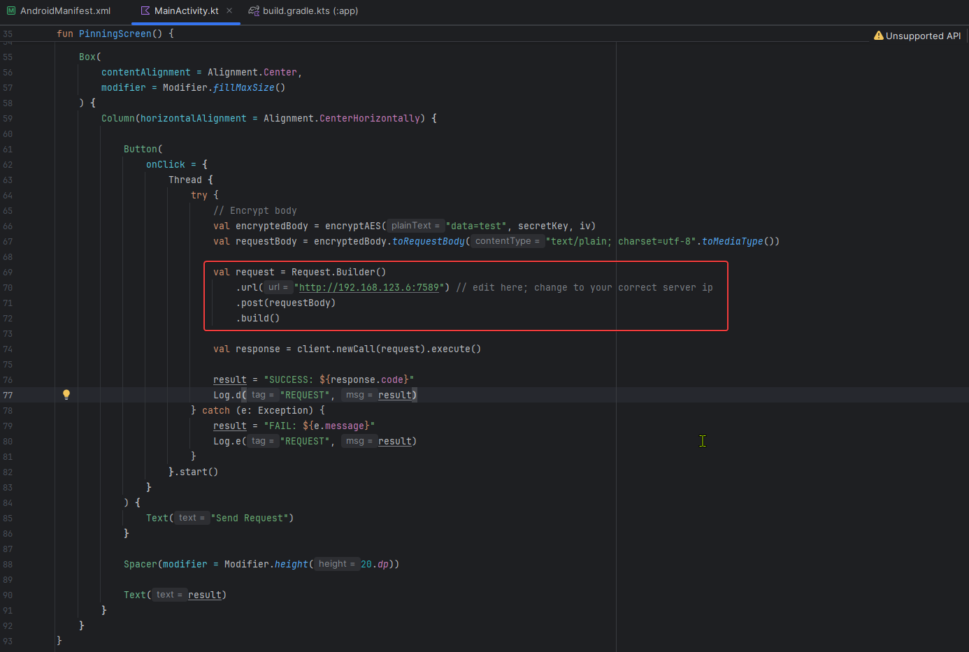Screen dimensions: 969x652
Task: Click the Kotlin file icon on MainActivity.kt tab
Action: pos(145,11)
